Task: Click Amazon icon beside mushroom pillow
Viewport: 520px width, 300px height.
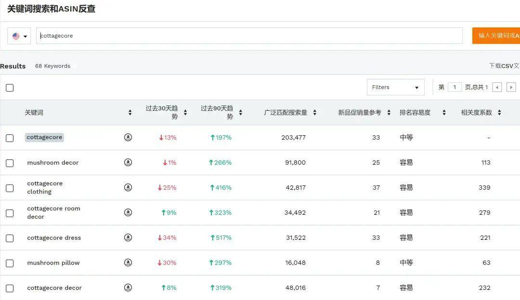Action: [128, 262]
